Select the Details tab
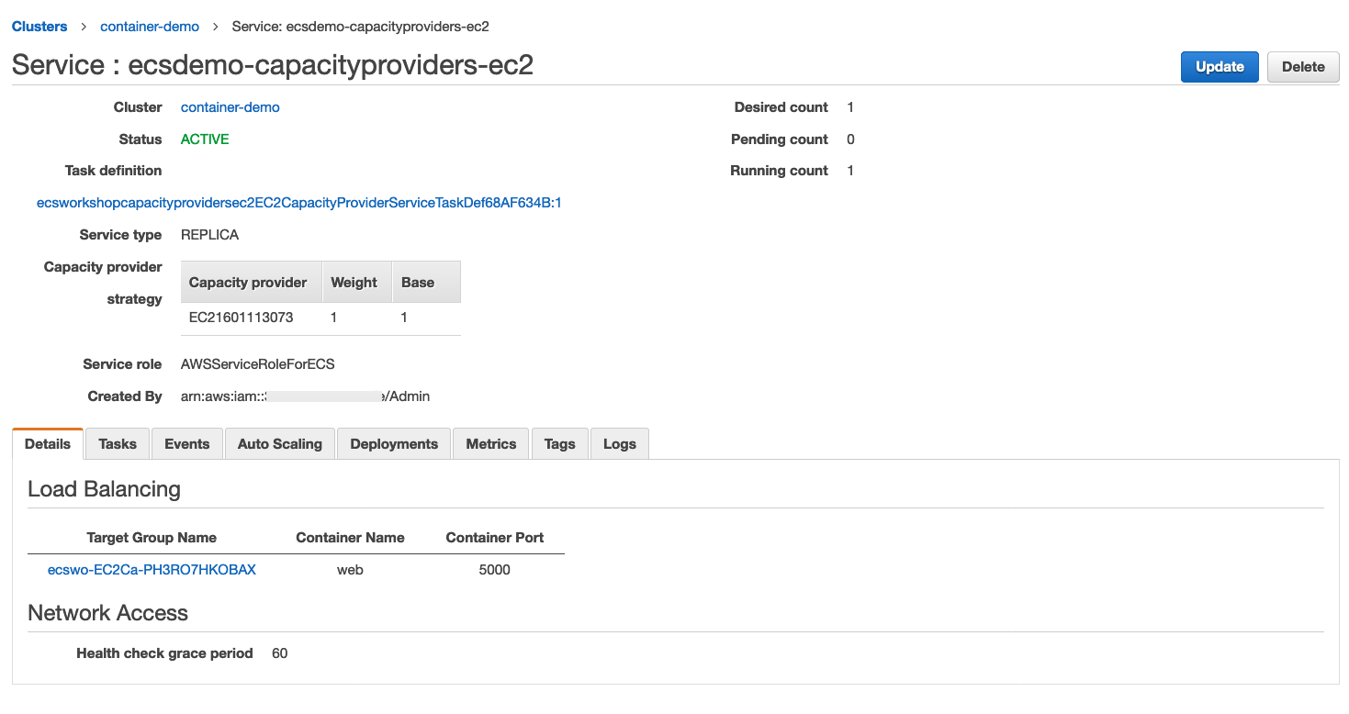 point(47,443)
